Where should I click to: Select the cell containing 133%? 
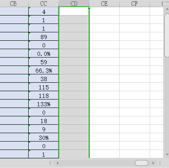[x=43, y=104]
